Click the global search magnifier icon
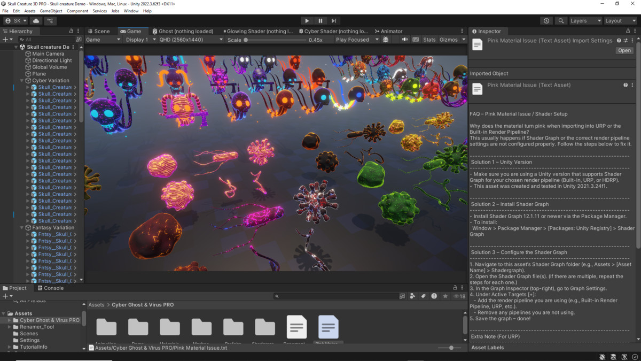 pyautogui.click(x=561, y=21)
